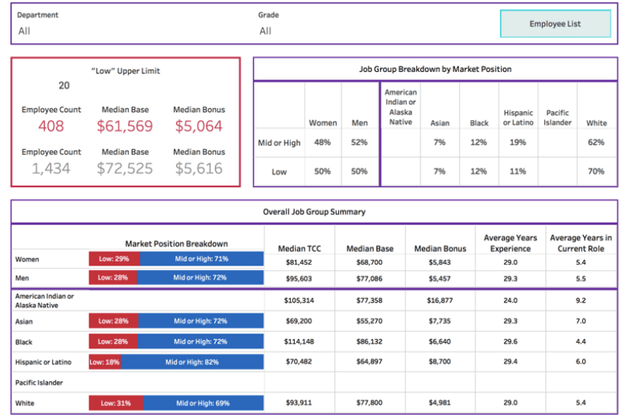Click the Women Low: 29% red bar
The image size is (621, 417).
coord(115,259)
